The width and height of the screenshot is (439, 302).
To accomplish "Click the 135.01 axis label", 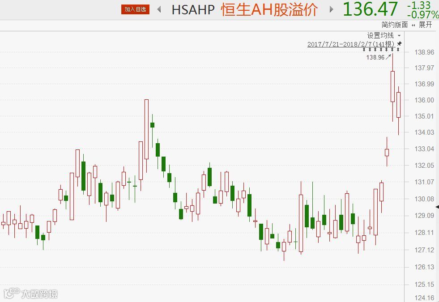I will pyautogui.click(x=424, y=116).
